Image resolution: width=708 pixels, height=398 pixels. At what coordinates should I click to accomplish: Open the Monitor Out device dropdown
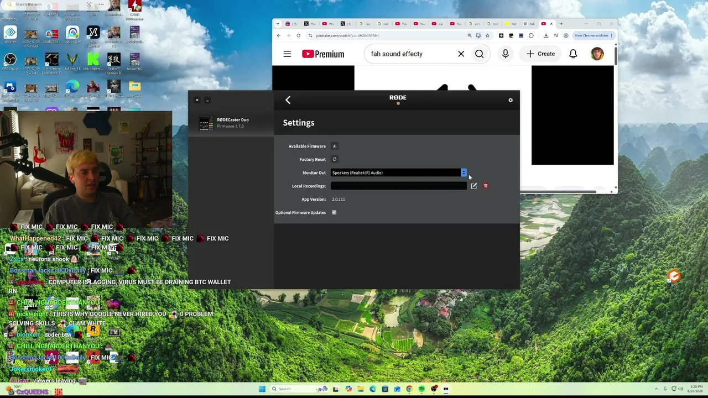pos(398,172)
